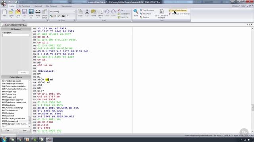This screenshot has width=254, height=142.
Task: Click Find Previous in the ribbon
Action: point(147,10)
